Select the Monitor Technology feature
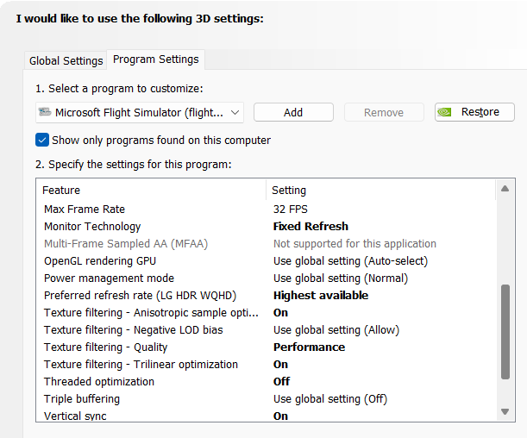The height and width of the screenshot is (438, 527). [92, 227]
